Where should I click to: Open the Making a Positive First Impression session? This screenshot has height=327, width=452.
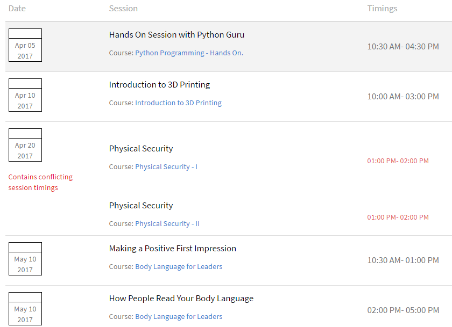tap(171, 248)
